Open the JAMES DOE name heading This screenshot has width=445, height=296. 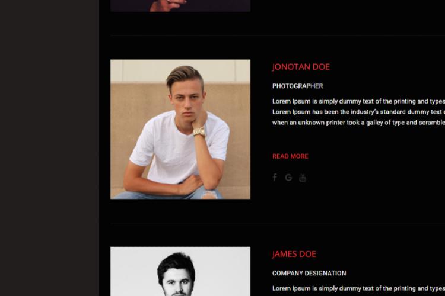click(x=294, y=254)
